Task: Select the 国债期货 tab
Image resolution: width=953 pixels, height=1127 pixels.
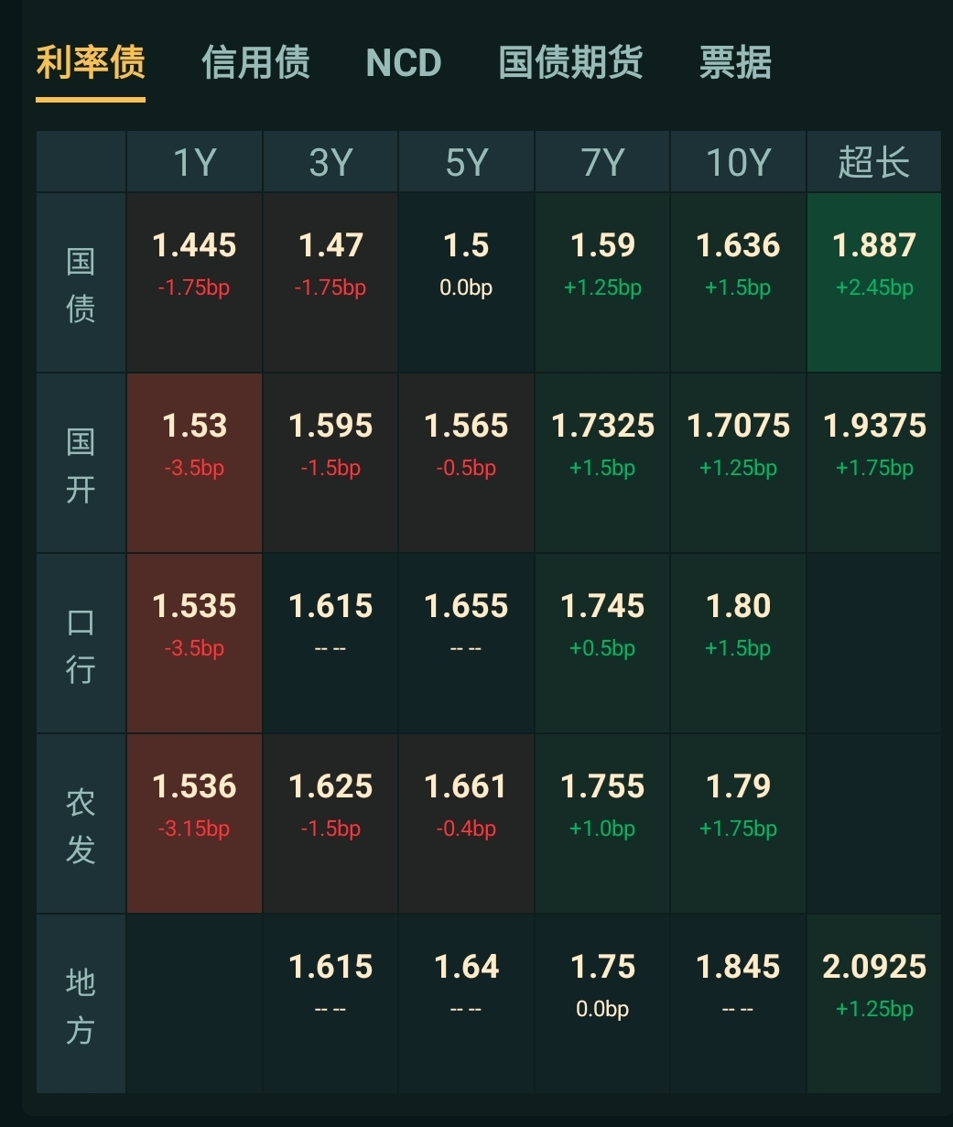Action: (x=570, y=63)
